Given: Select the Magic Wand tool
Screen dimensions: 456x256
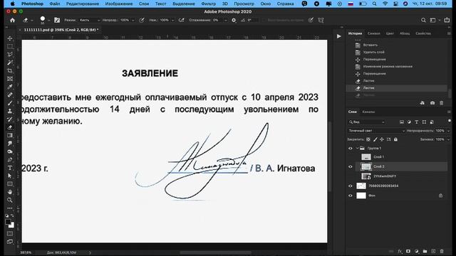Looking at the screenshot, I should [10, 63].
